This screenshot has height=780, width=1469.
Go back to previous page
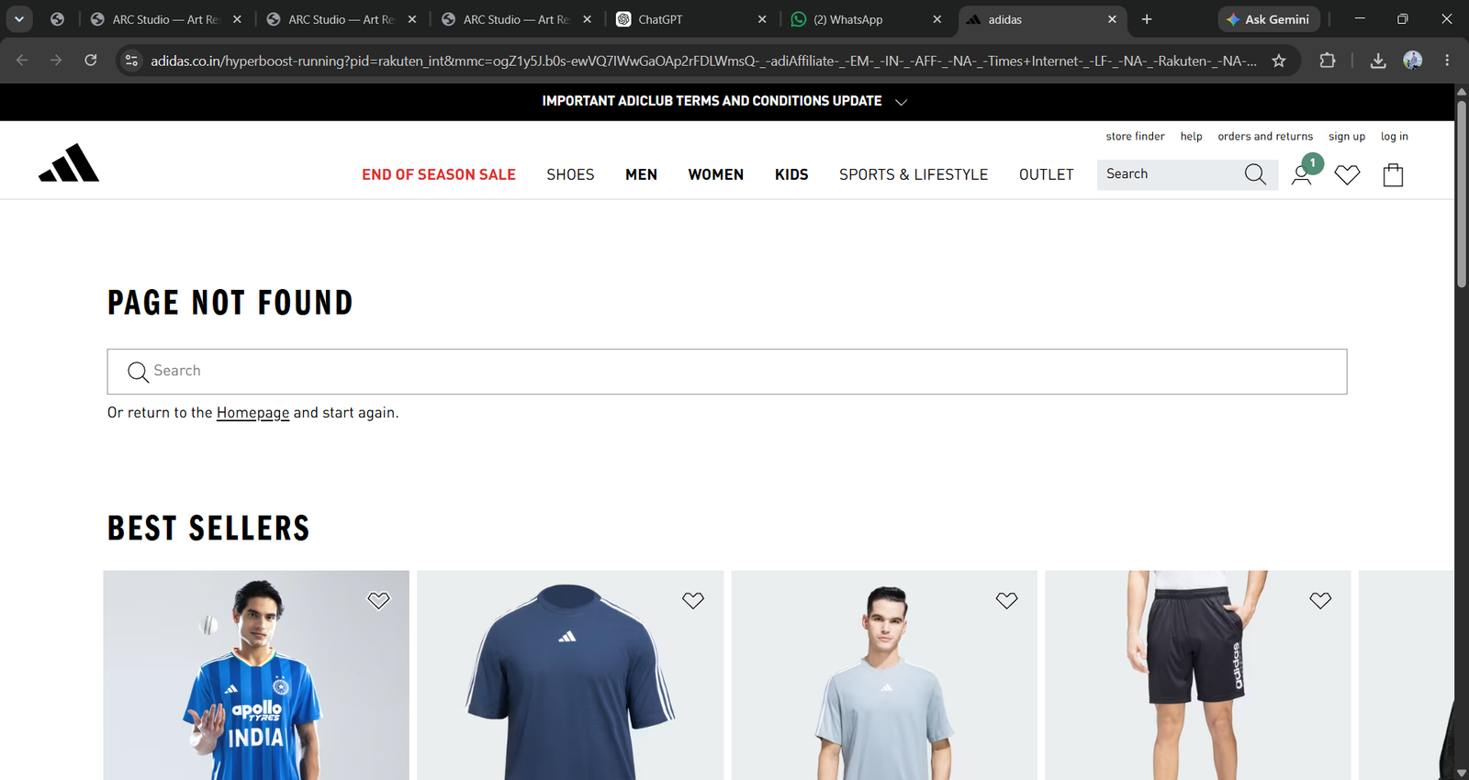[22, 61]
